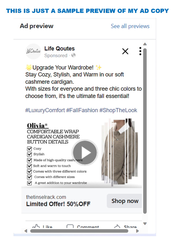Click the Shop now button
This screenshot has height=238, width=182.
pos(124,201)
